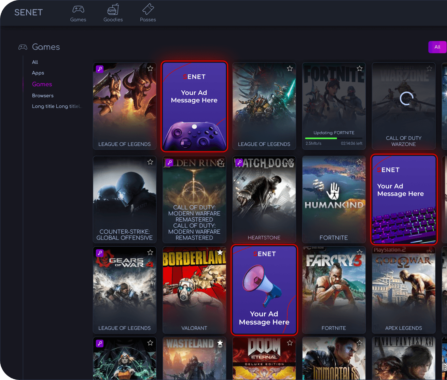Open the Passes ticket icon in top navigation

[x=148, y=9]
